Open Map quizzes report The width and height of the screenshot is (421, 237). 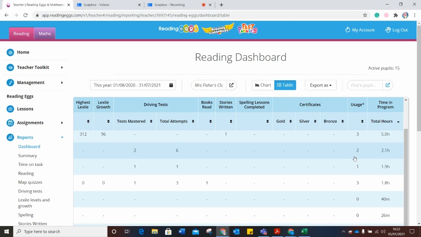pyautogui.click(x=30, y=182)
